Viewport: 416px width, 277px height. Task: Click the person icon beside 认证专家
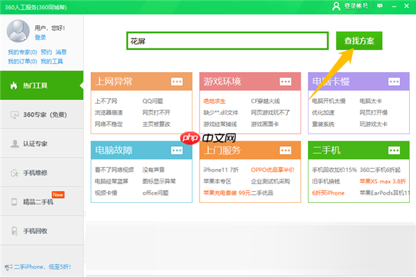[15, 143]
